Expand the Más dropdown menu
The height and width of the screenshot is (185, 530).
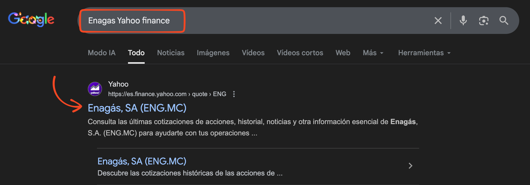click(373, 53)
